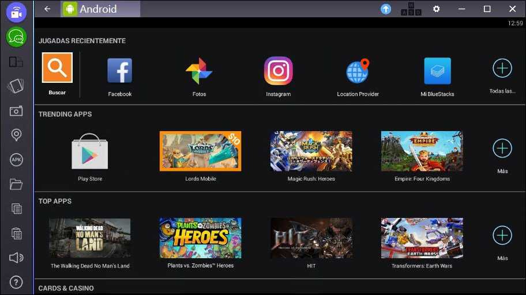The height and width of the screenshot is (295, 526).
Task: Open the settings gear icon
Action: click(436, 9)
